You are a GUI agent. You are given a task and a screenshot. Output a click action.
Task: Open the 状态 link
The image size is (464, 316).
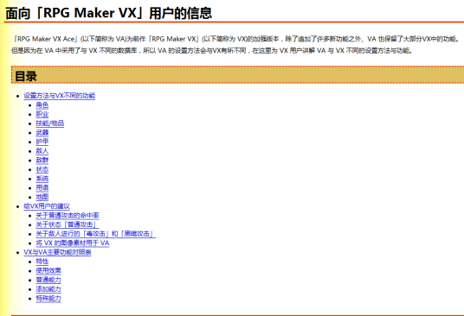(x=42, y=169)
